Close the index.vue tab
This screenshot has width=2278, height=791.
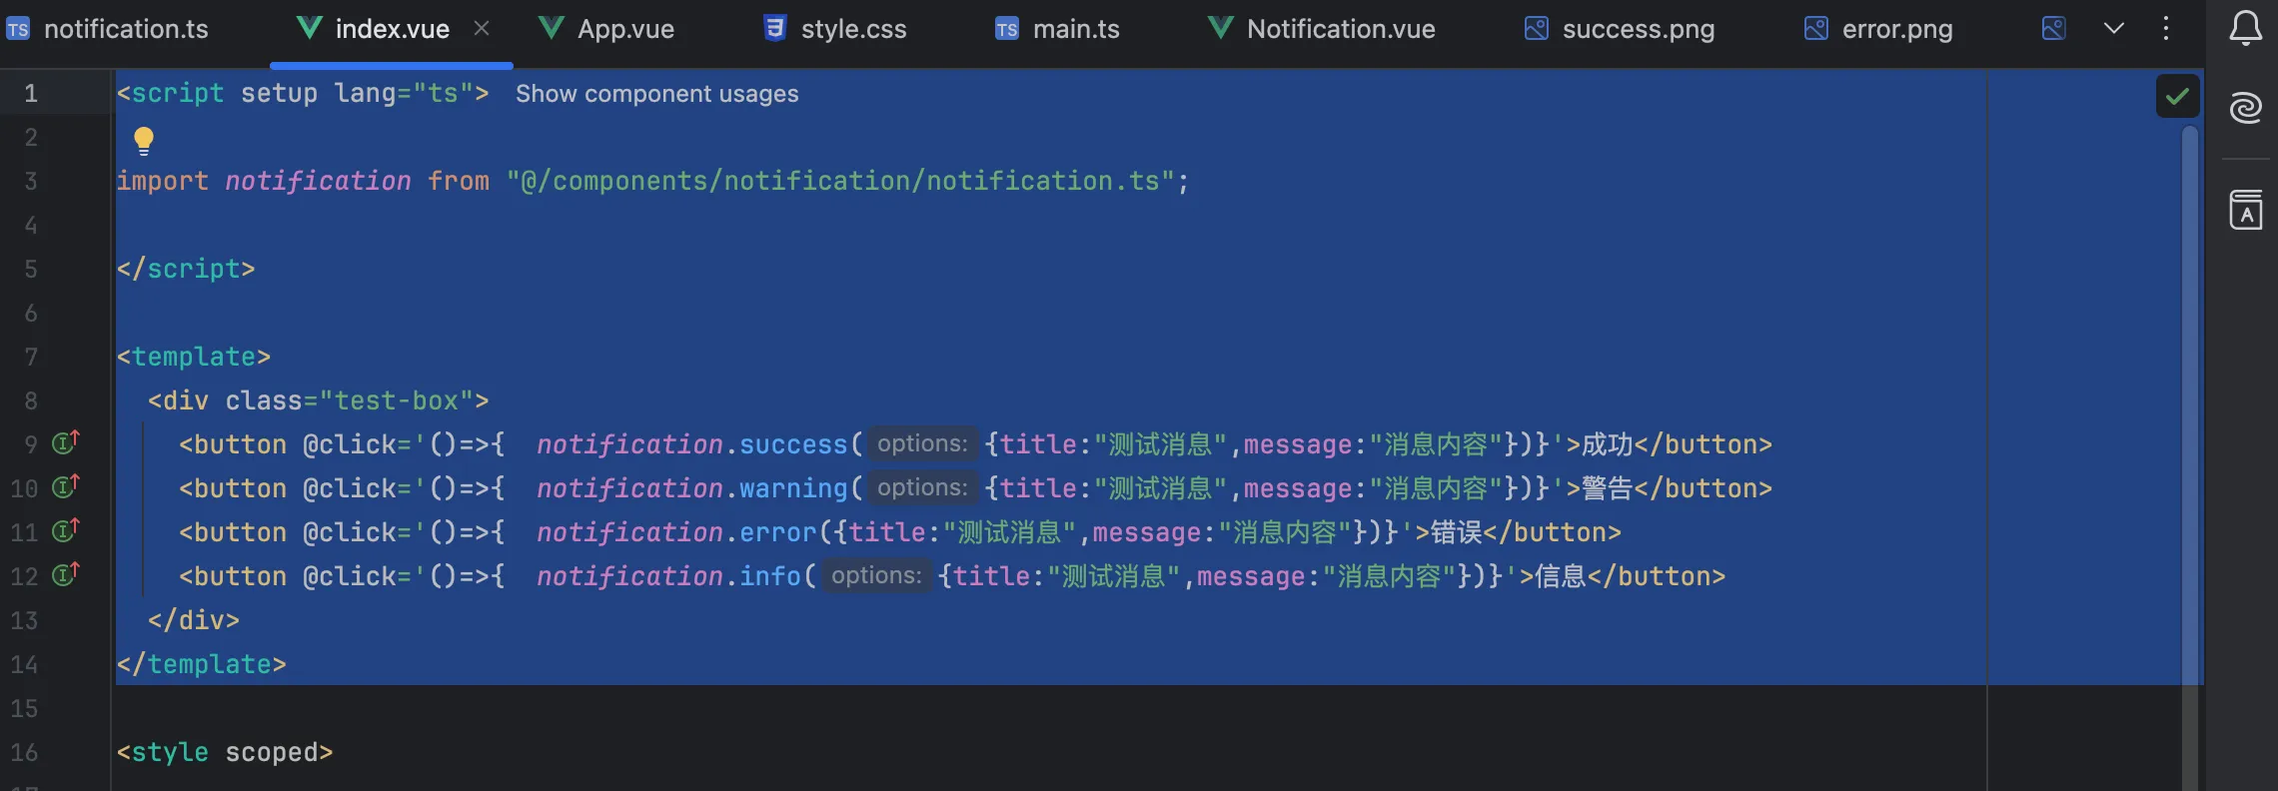(482, 28)
